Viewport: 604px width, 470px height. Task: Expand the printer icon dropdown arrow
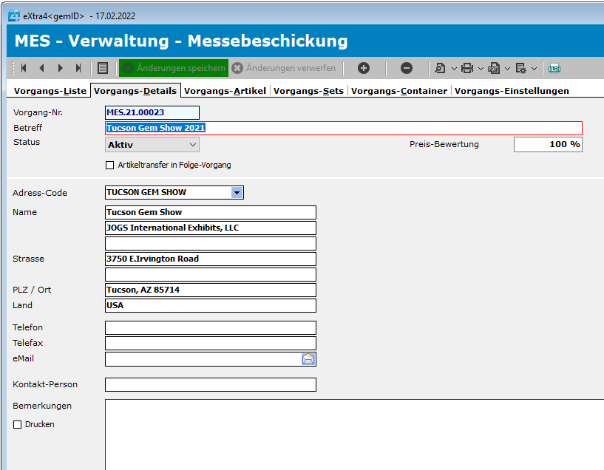(x=480, y=67)
